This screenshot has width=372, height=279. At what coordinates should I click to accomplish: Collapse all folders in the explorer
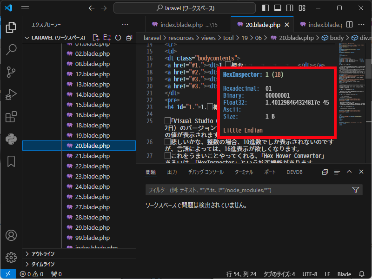[129, 38]
